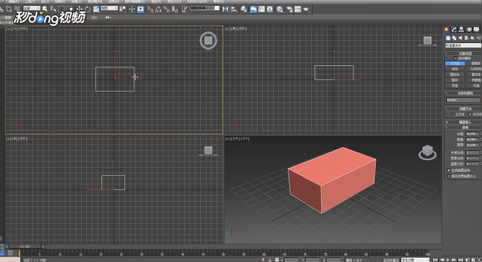This screenshot has width=482, height=262.
Task: Open the Curve Editor icon
Action: [261, 9]
